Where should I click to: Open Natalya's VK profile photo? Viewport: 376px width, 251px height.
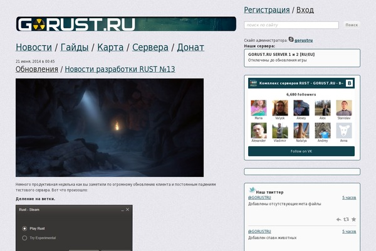coord(301,131)
